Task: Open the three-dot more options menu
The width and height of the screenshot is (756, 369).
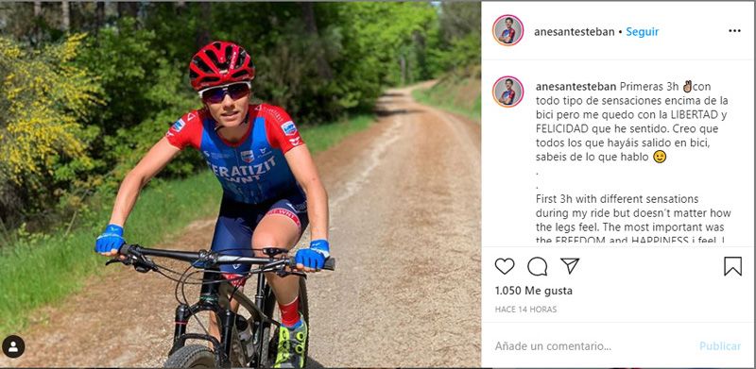Action: point(734,31)
